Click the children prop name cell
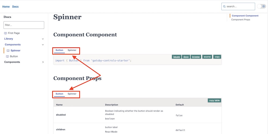This screenshot has height=134, width=268. coord(61,129)
